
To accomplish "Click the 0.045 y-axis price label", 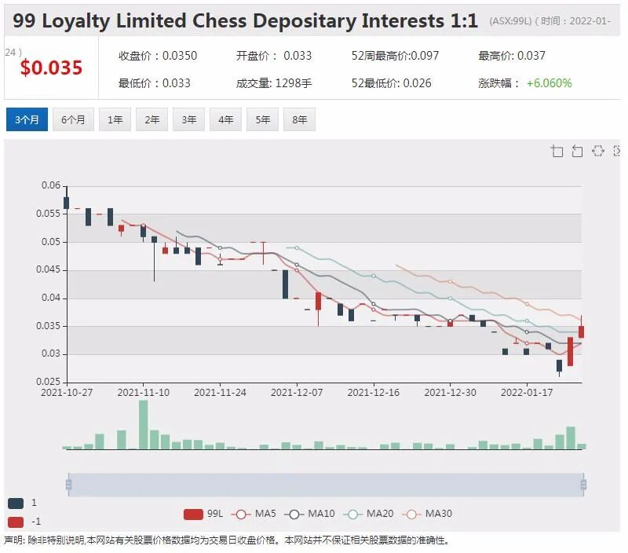I will [48, 269].
